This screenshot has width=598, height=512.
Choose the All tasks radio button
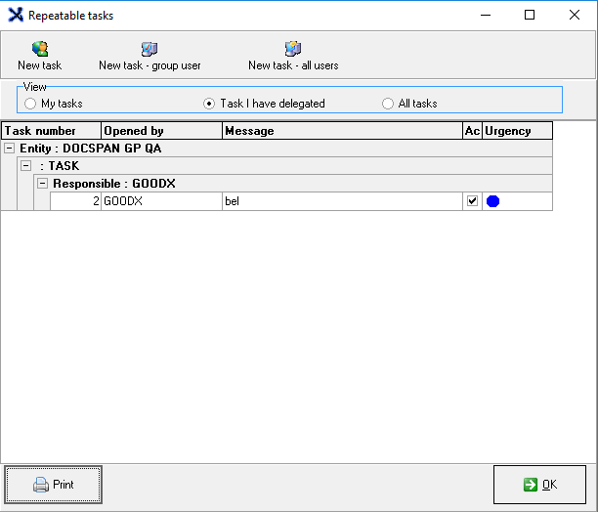[388, 104]
